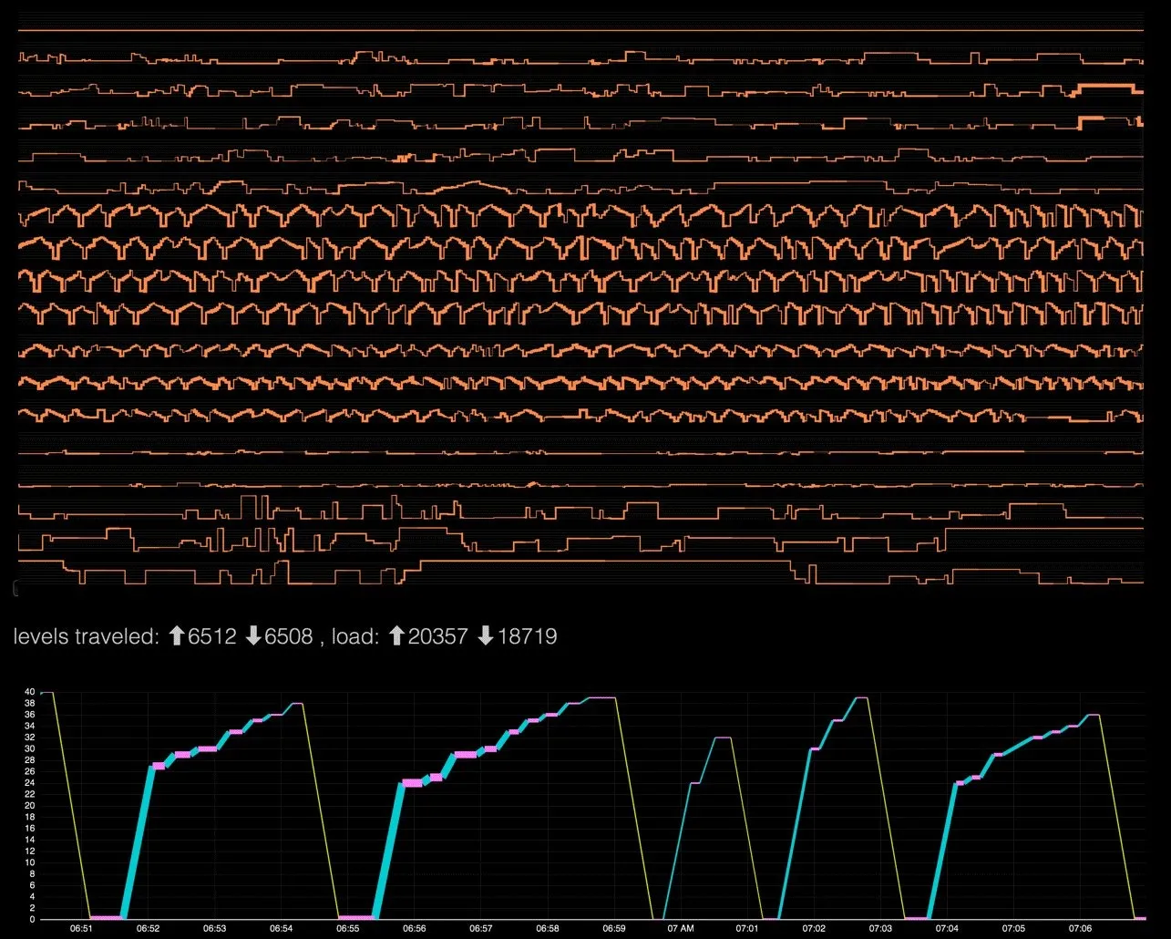Click the level 4 y-axis label
1171x939 pixels.
coord(32,897)
